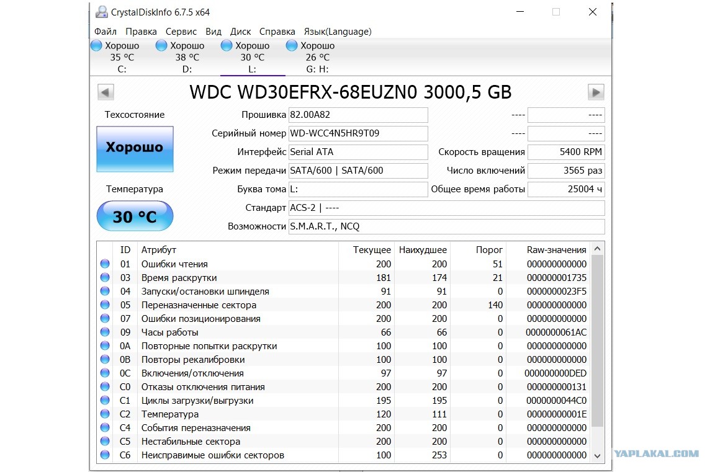Viewport: 715px width, 472px height.
Task: Click the Буква тома field L:
Action: pyautogui.click(x=358, y=189)
